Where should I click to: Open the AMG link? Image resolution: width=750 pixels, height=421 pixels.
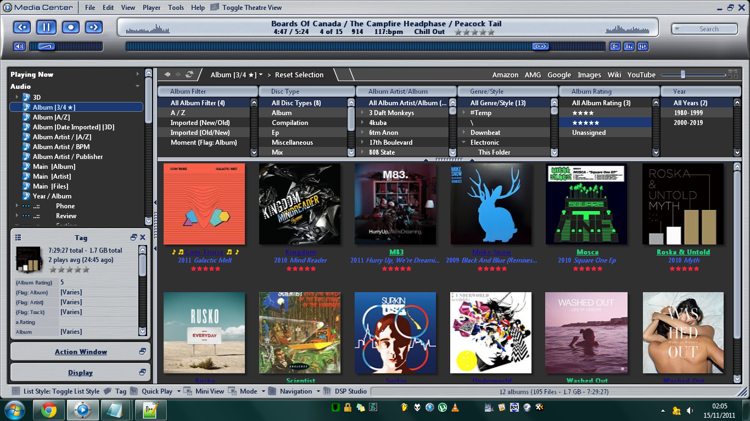pos(533,75)
